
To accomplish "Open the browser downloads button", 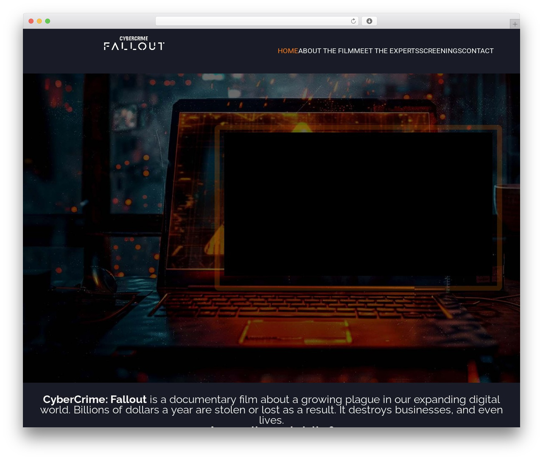I will pyautogui.click(x=369, y=21).
